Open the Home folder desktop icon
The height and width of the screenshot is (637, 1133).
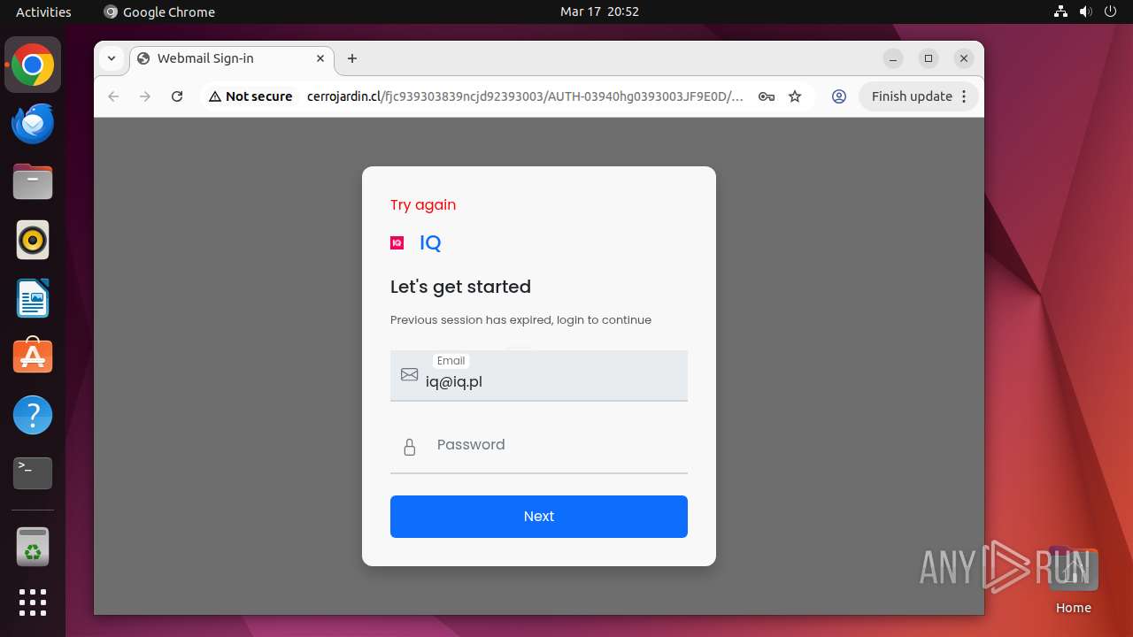[1073, 580]
